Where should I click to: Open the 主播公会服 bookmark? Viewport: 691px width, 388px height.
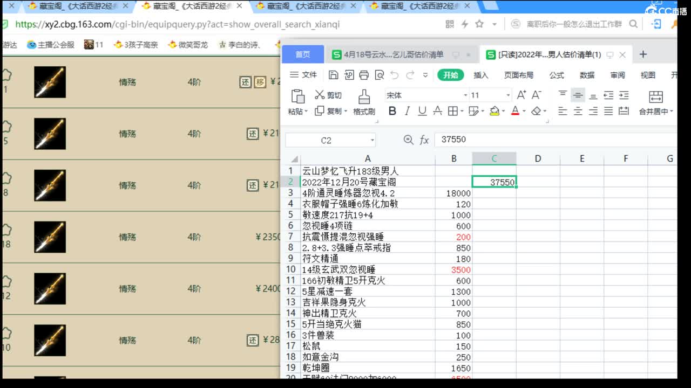[x=51, y=45]
